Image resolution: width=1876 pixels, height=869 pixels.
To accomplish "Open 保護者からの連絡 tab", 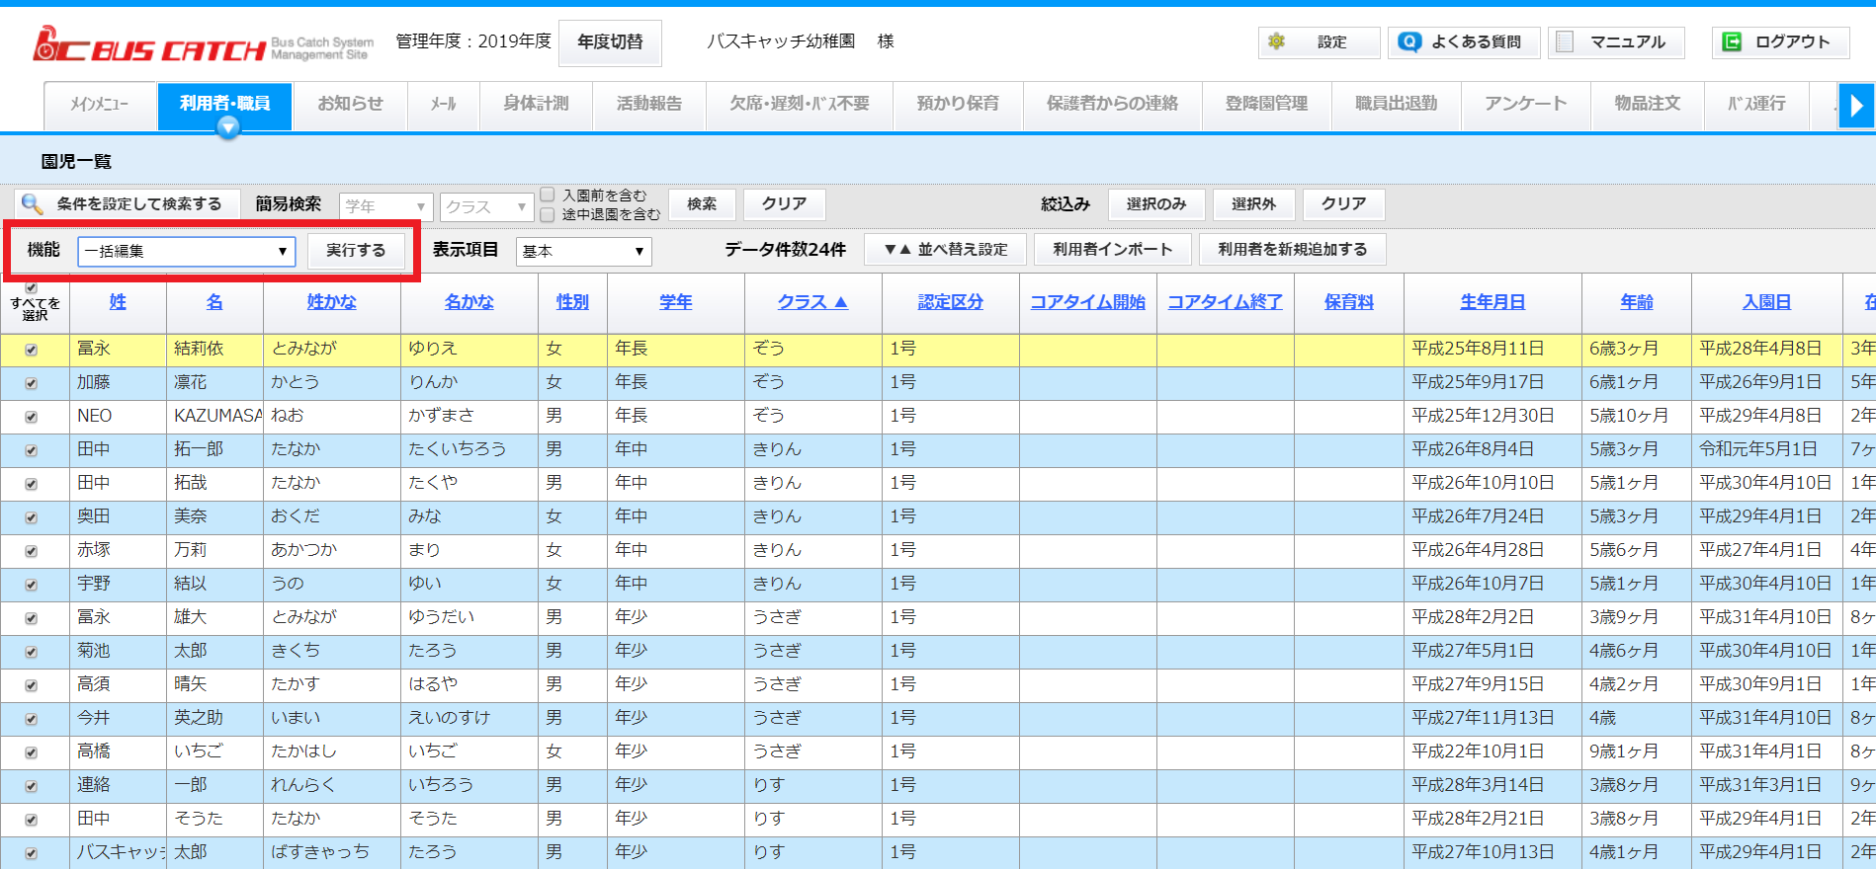I will tap(1112, 104).
